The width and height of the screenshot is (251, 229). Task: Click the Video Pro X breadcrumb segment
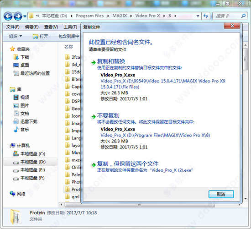(147, 16)
